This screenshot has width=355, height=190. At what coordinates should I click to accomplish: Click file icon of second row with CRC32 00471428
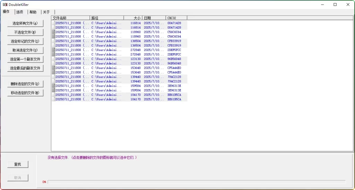[x=53, y=27]
